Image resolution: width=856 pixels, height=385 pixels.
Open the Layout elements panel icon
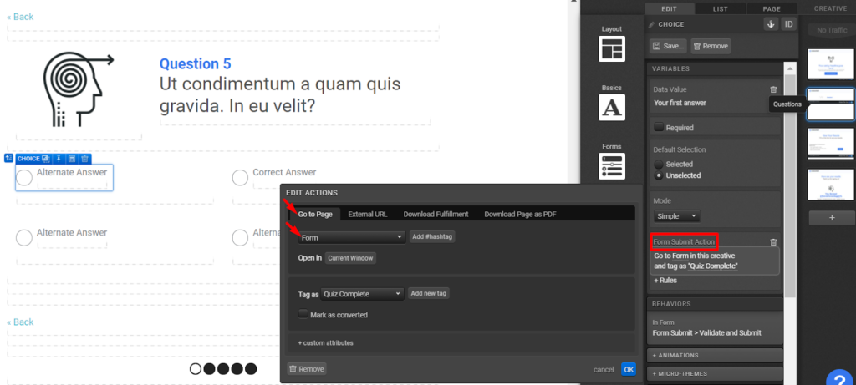(x=612, y=48)
